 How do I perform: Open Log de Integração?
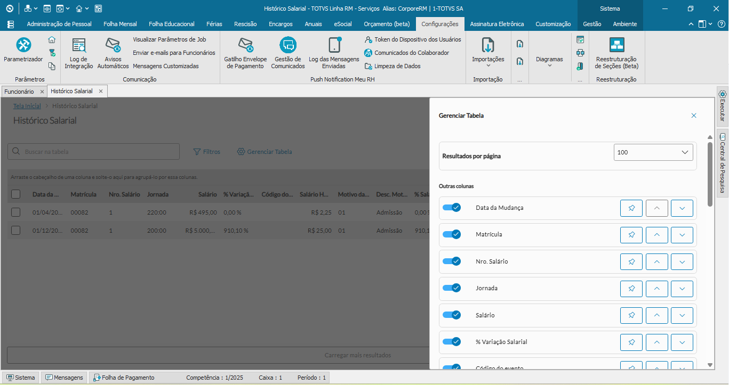79,54
